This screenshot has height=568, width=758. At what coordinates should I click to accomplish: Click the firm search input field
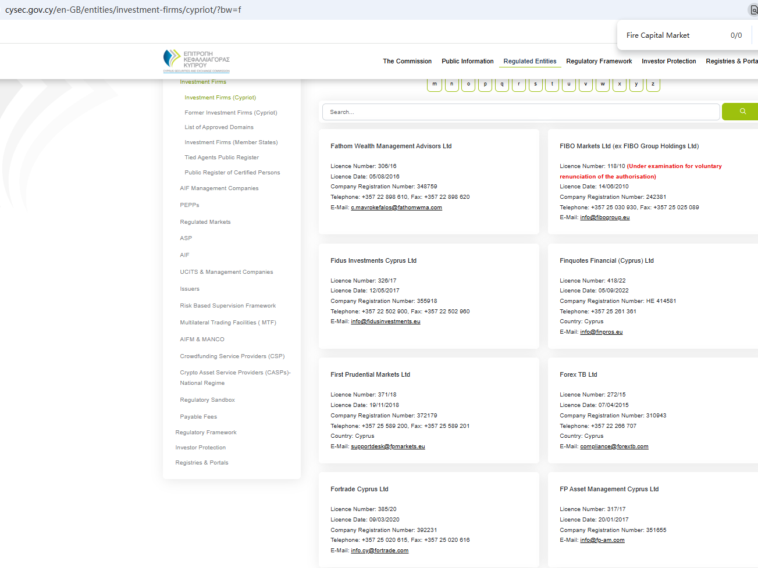click(521, 112)
